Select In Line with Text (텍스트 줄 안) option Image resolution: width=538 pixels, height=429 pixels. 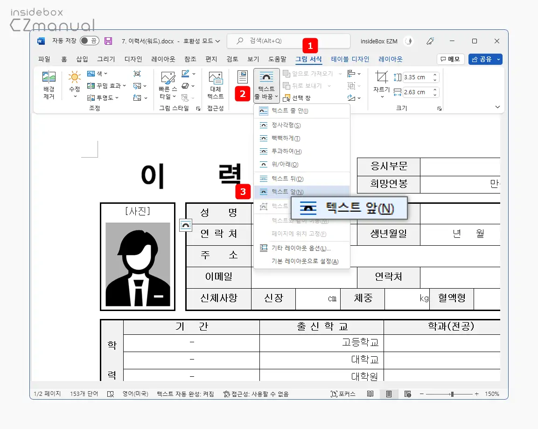pyautogui.click(x=302, y=111)
